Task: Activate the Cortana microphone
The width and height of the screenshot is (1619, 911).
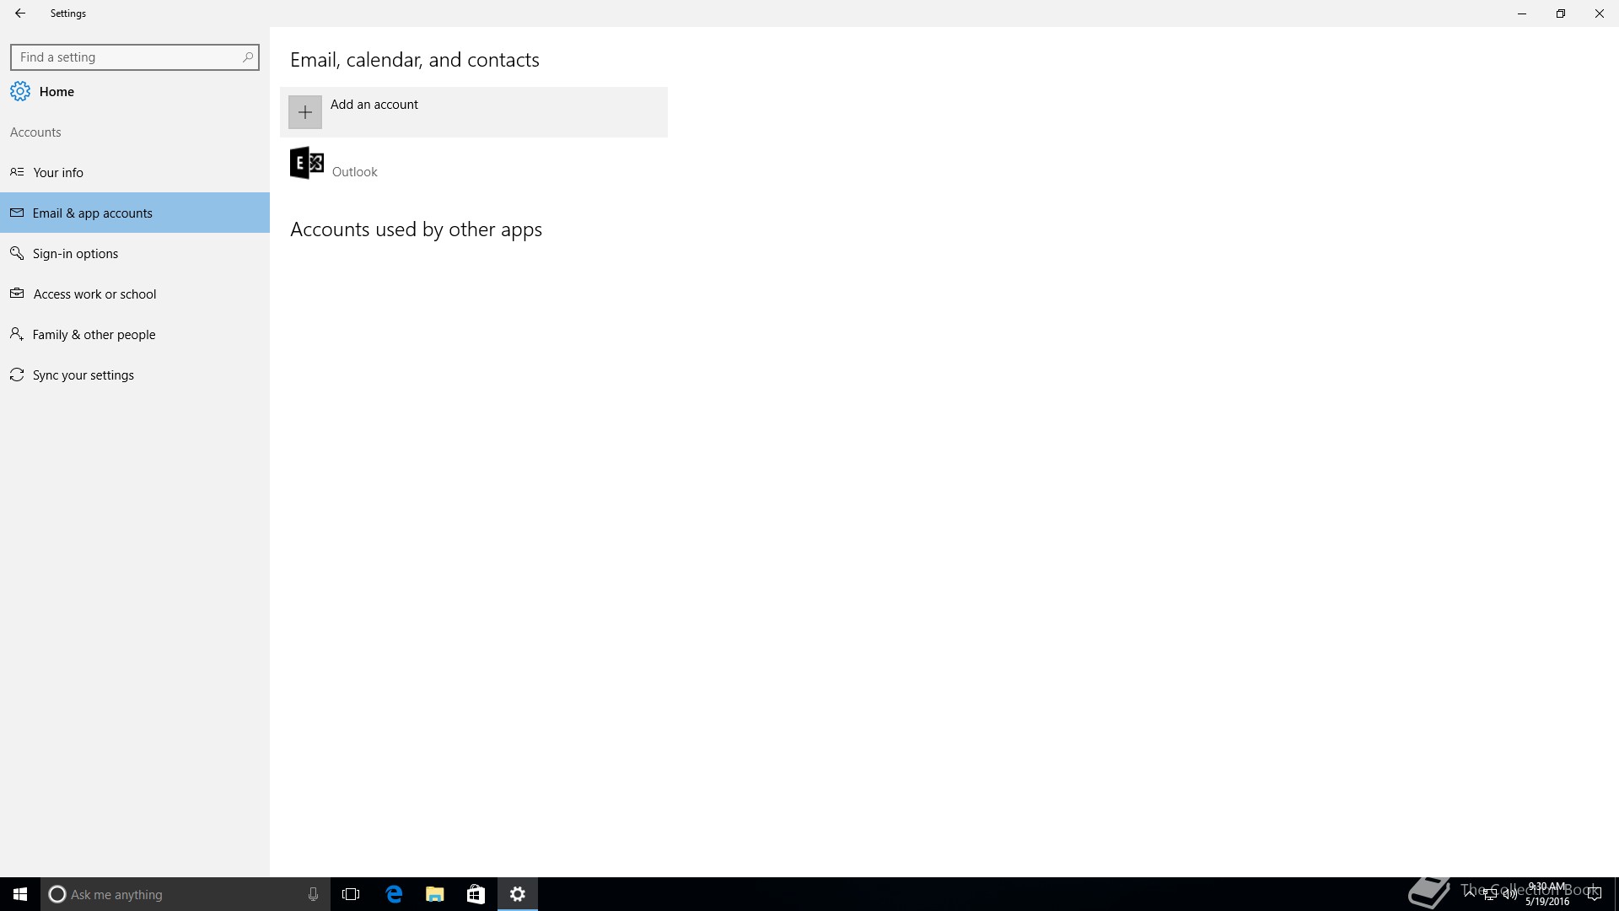Action: coord(312,894)
